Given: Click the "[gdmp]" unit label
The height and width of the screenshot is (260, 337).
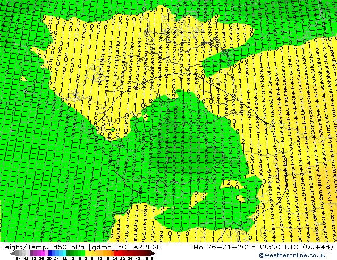Looking at the screenshot, I should click(102, 247).
